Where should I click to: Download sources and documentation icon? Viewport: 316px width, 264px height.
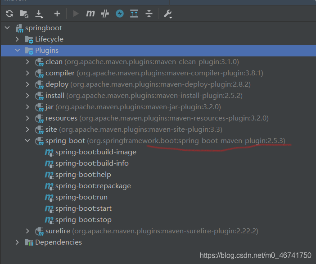(x=39, y=14)
